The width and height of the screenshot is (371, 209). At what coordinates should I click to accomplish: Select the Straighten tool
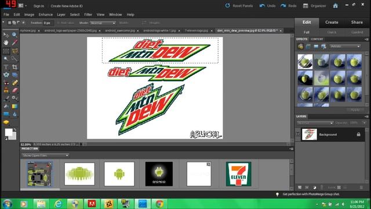pos(14,75)
